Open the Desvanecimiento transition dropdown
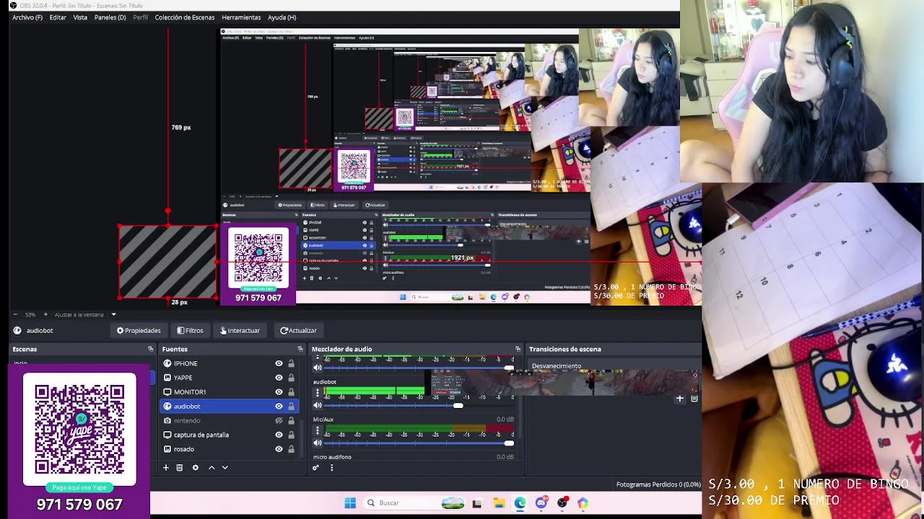Viewport: 924px width, 519px height. coord(614,366)
